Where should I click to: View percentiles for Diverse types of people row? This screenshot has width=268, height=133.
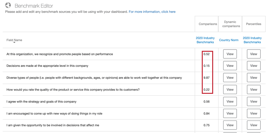click(x=253, y=77)
